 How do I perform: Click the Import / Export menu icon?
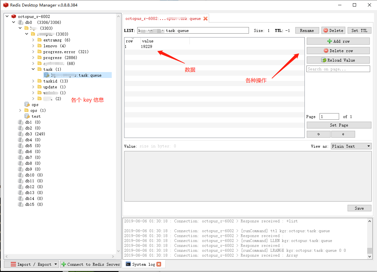coord(13,264)
